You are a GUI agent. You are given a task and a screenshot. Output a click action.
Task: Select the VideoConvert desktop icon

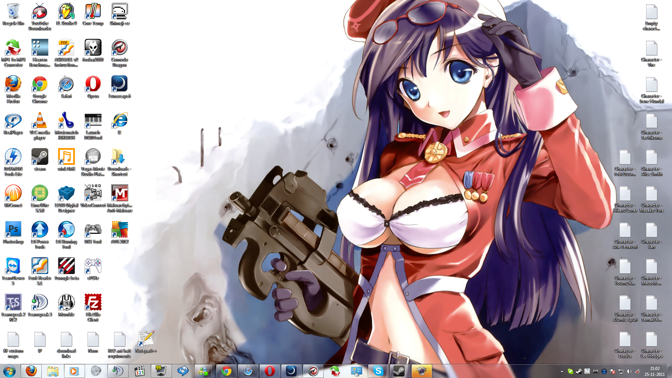pos(93,196)
